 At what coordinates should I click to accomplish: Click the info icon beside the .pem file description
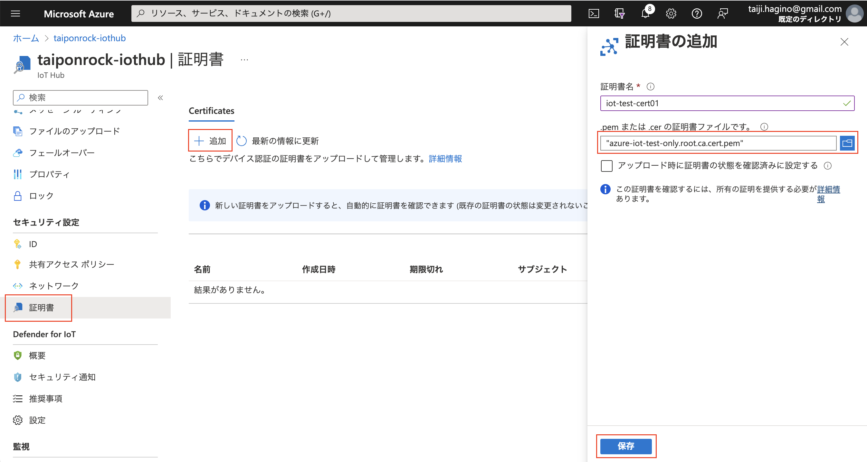point(764,127)
